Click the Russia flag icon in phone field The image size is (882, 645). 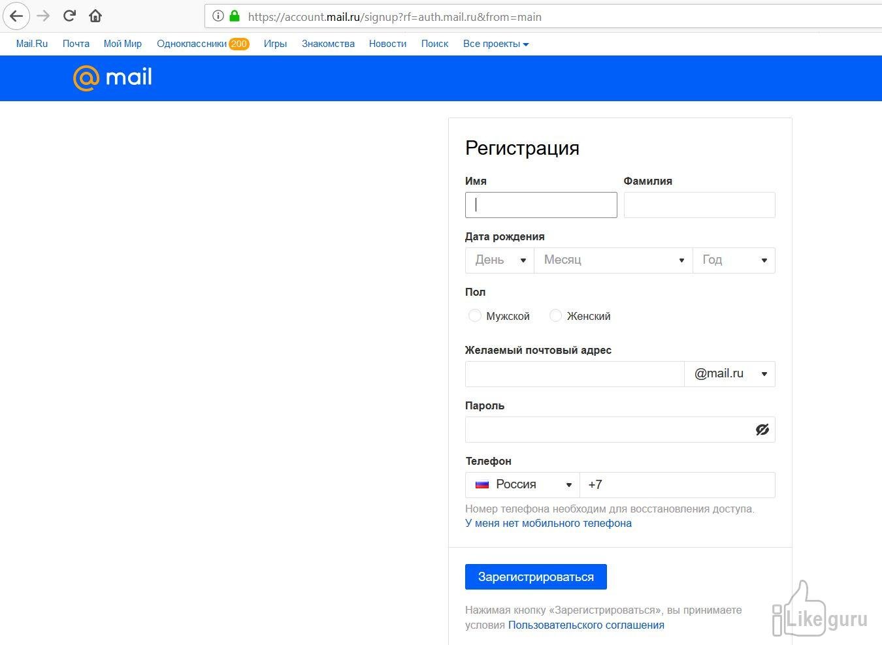click(482, 484)
